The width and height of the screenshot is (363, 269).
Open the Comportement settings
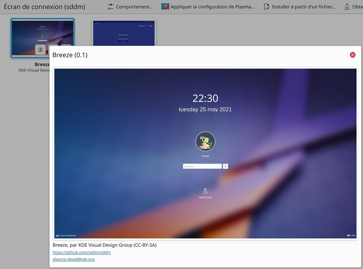(x=130, y=7)
